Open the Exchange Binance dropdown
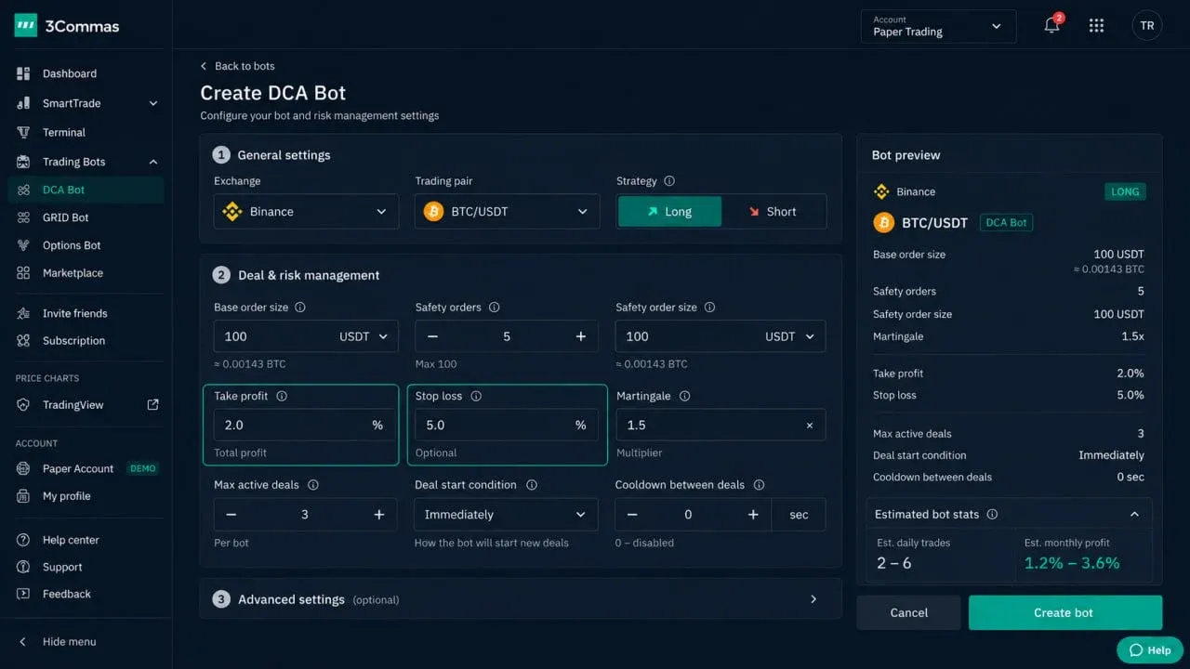This screenshot has width=1190, height=669. 306,211
